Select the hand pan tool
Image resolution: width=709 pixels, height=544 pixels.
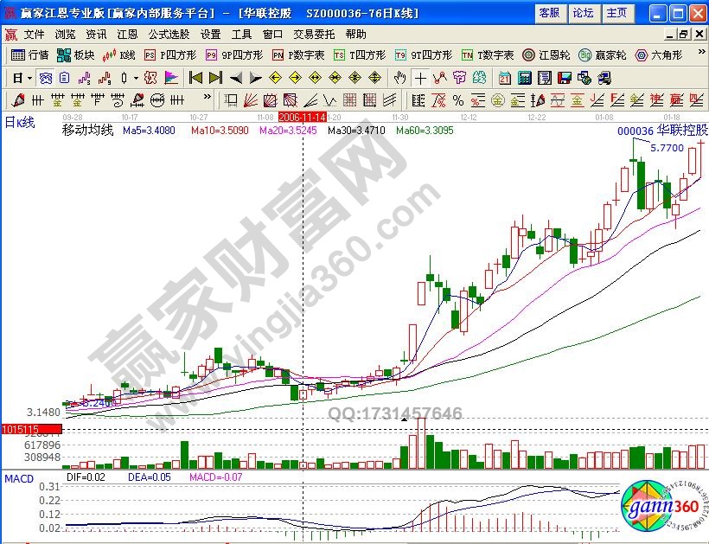pos(400,78)
